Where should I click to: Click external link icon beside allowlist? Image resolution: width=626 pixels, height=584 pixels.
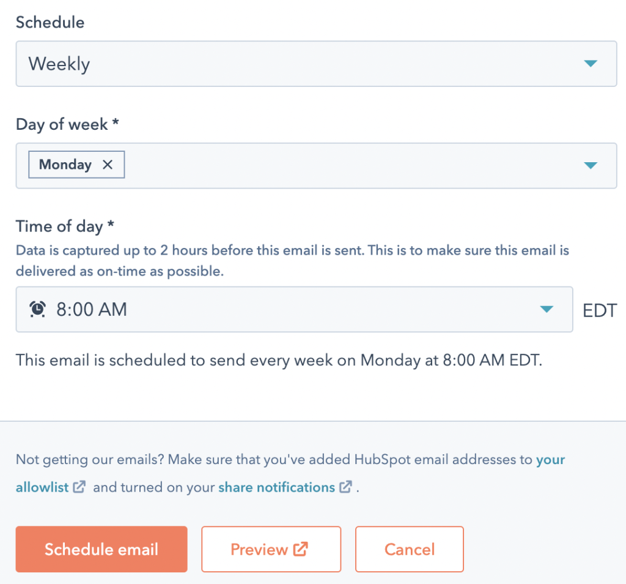[79, 487]
